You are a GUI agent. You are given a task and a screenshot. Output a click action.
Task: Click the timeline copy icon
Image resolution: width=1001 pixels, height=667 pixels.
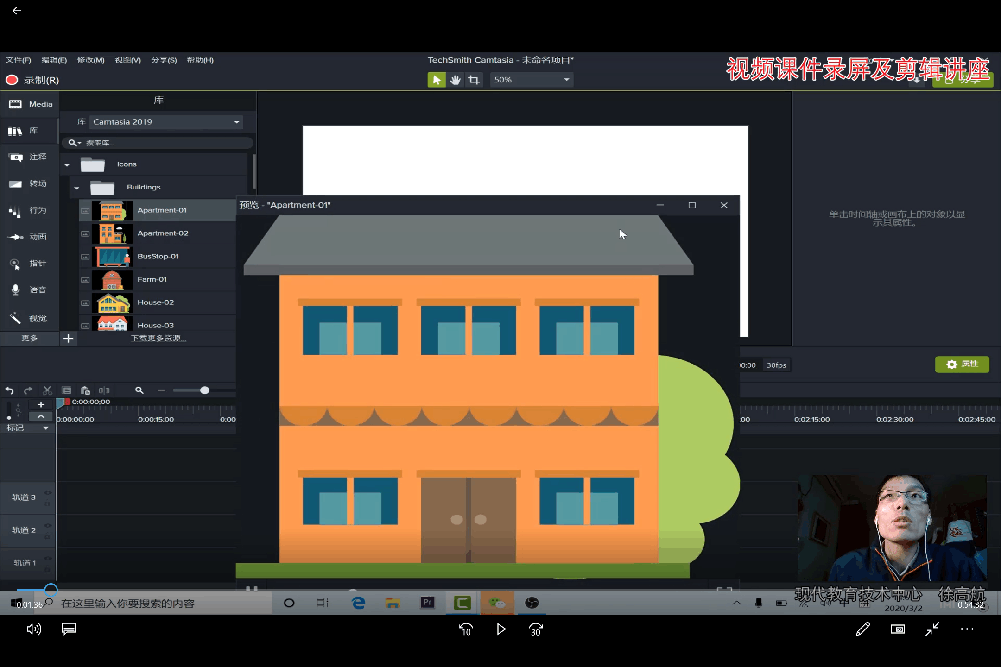[67, 390]
